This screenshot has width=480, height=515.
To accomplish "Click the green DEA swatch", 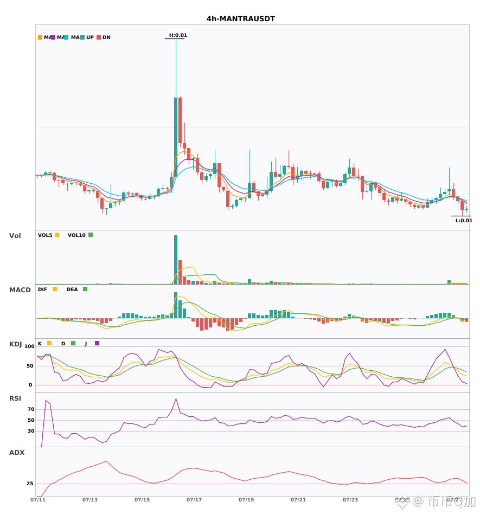I will pos(85,289).
